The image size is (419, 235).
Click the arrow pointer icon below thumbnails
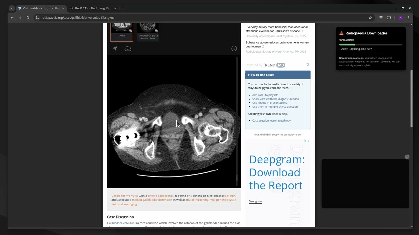115,49
